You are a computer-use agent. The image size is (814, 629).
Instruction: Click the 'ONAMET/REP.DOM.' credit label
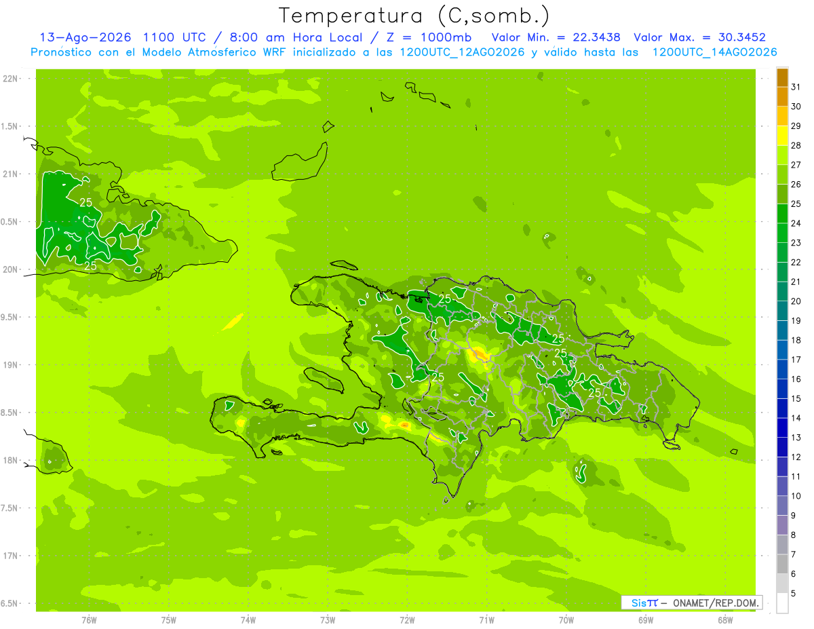(x=716, y=603)
